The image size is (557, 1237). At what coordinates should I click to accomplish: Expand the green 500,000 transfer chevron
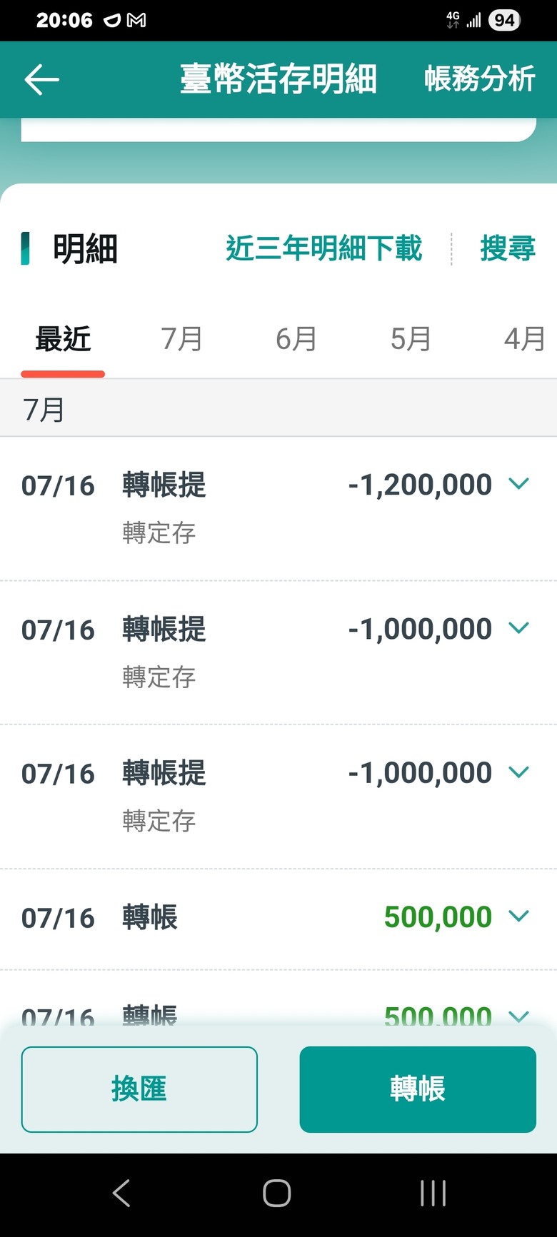[518, 916]
